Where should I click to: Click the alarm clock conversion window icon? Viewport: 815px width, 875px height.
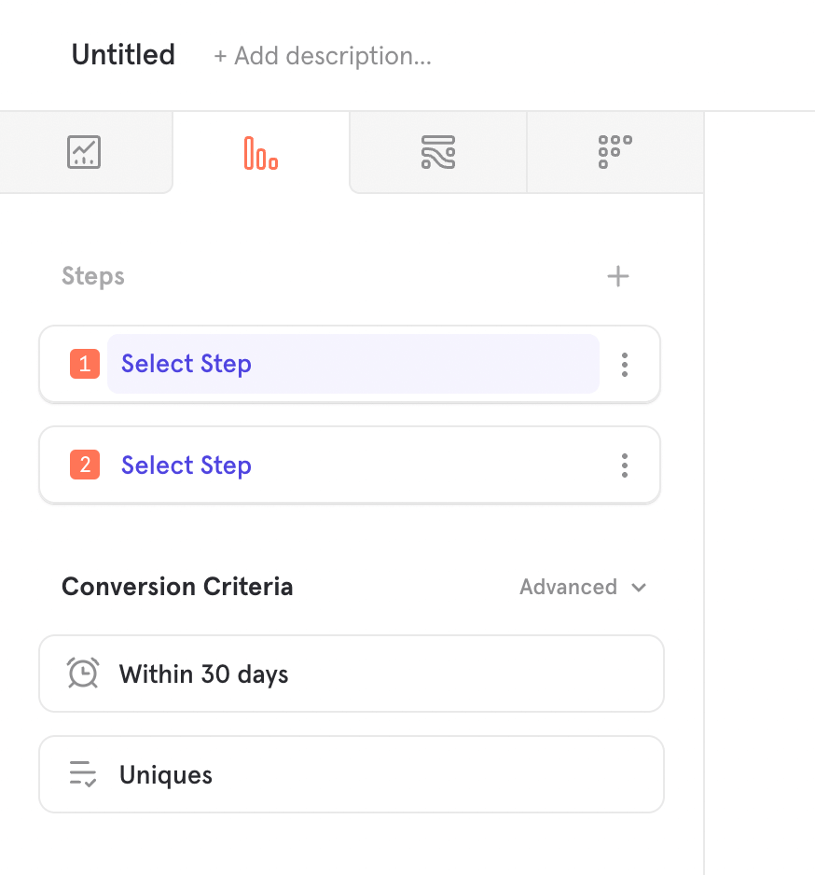click(x=84, y=674)
